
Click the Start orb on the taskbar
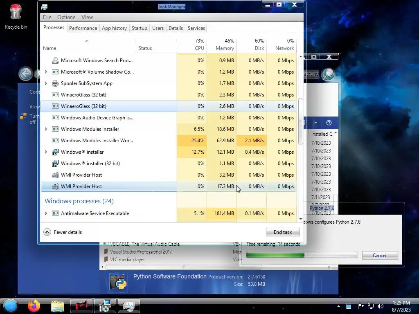(10, 306)
